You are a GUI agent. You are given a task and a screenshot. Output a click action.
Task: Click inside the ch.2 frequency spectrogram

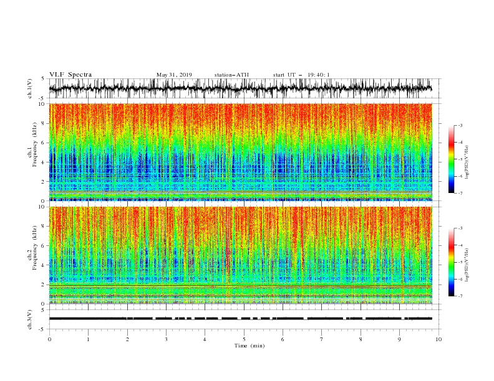(x=241, y=255)
